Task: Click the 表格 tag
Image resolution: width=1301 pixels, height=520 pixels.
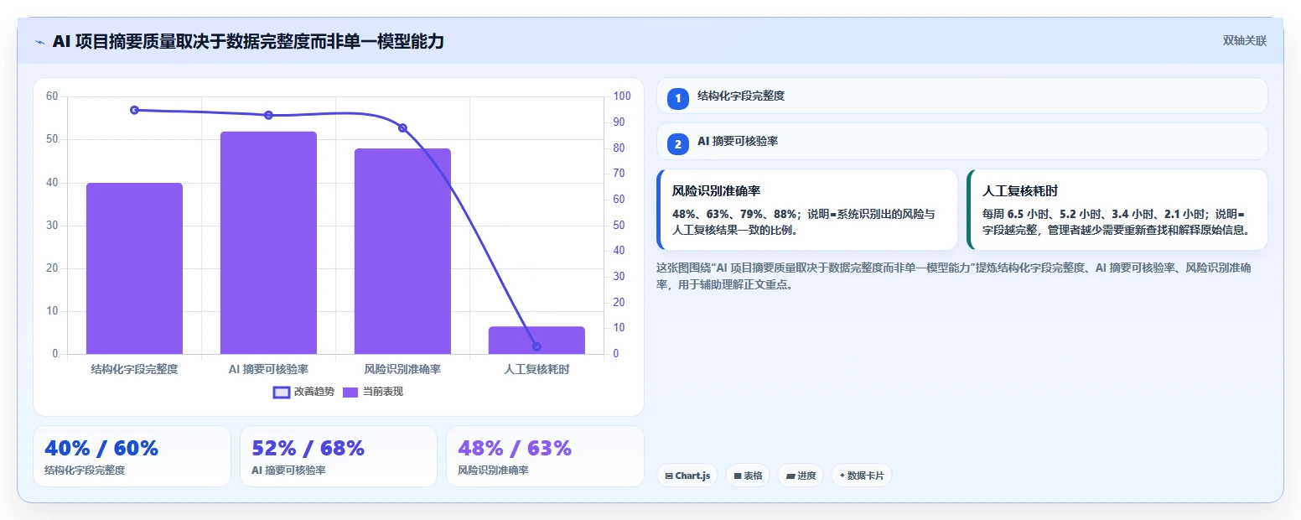Action: point(748,476)
